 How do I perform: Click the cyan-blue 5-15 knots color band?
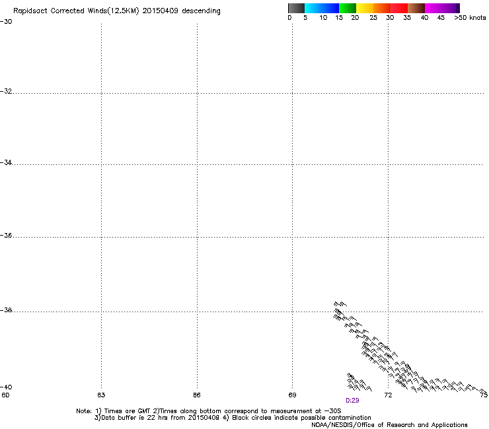pyautogui.click(x=322, y=8)
